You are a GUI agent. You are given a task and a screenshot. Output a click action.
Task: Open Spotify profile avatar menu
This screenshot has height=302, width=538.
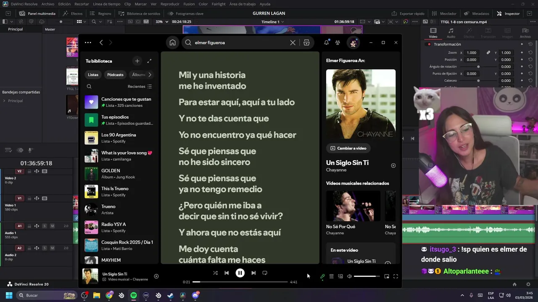[353, 42]
